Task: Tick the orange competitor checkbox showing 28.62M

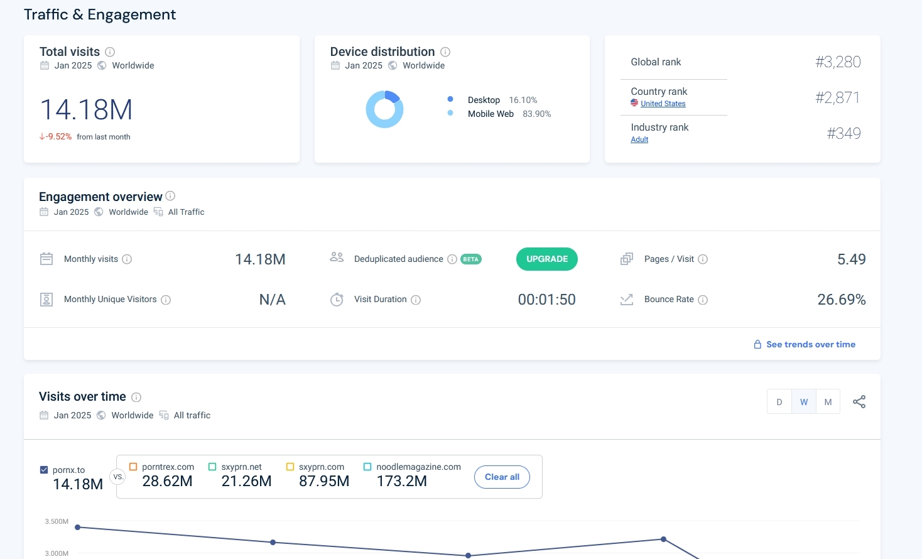Action: pyautogui.click(x=133, y=467)
